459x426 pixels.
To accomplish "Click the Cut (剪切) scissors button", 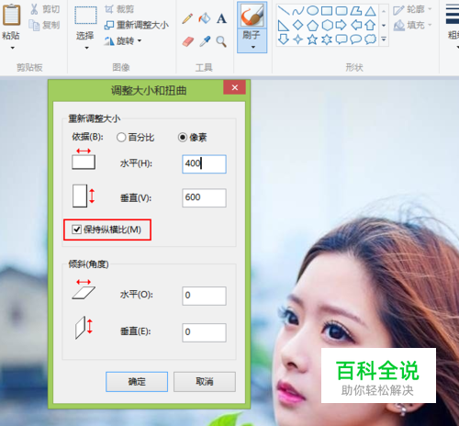I will click(x=45, y=9).
